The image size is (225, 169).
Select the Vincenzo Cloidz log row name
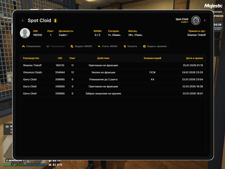click(x=32, y=73)
